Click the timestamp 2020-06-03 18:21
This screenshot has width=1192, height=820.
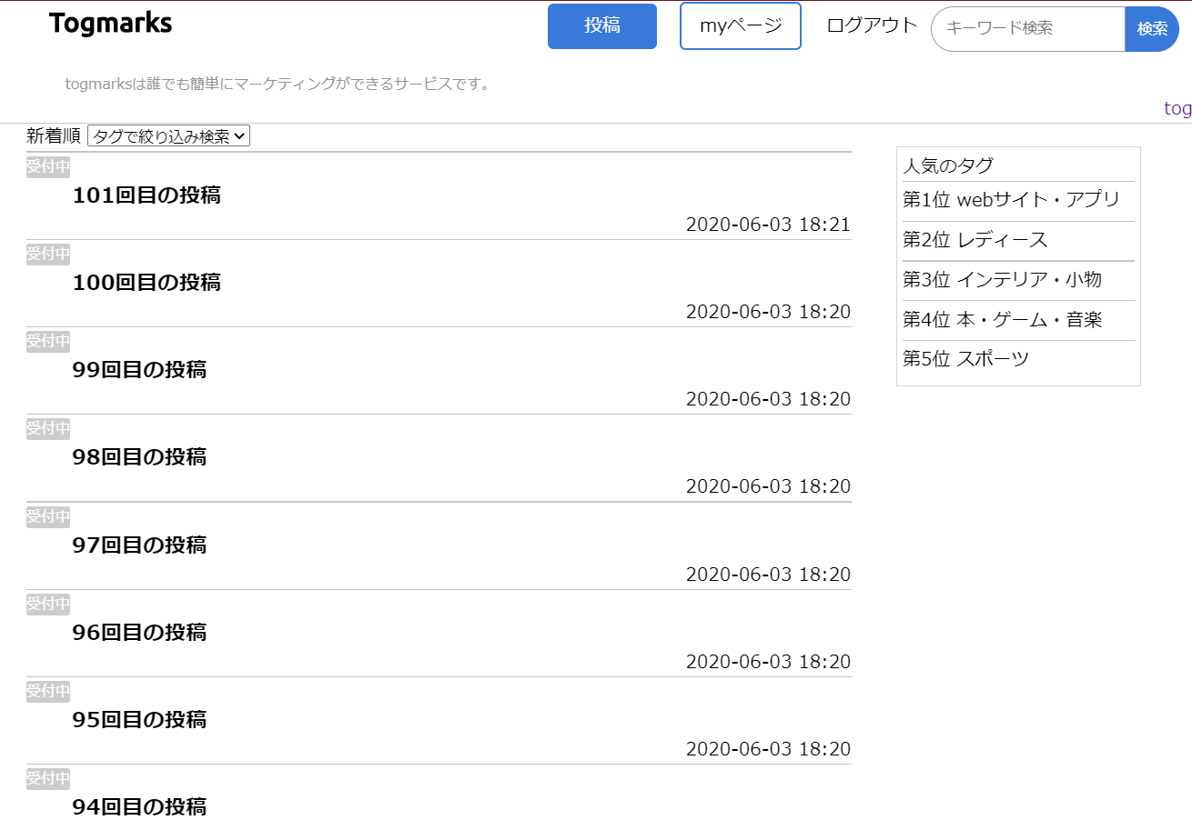[x=768, y=225]
